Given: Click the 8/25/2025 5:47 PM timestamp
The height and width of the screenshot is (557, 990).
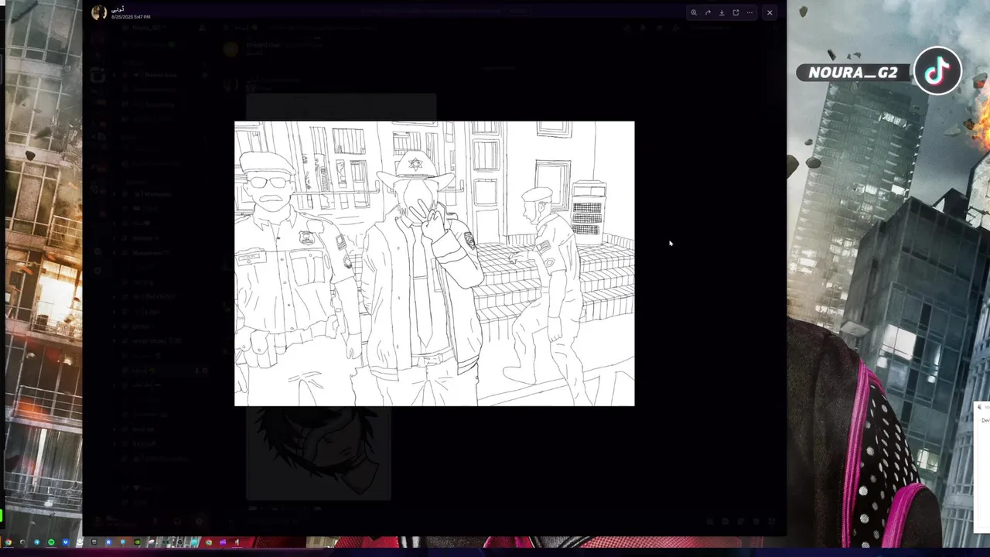Looking at the screenshot, I should [131, 17].
